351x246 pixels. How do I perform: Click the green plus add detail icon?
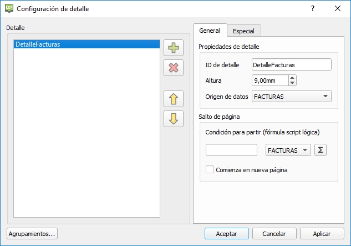point(174,48)
